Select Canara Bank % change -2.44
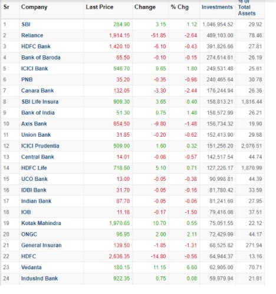The width and height of the screenshot is (276, 294). (x=190, y=91)
